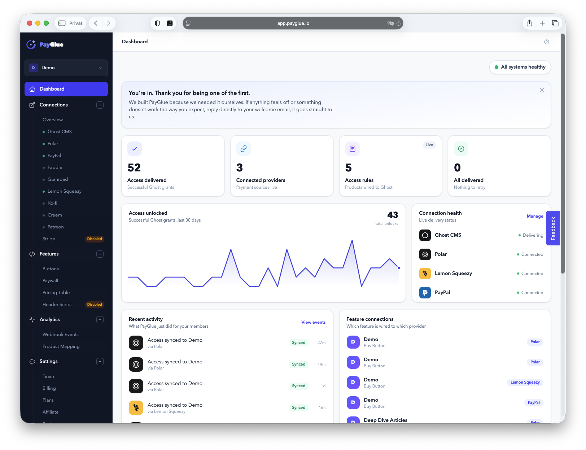Click the Connected providers link icon

[x=244, y=149]
